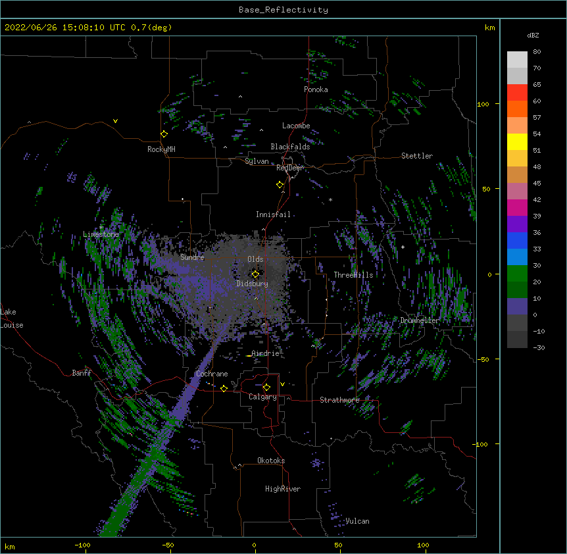Select the magenta 42-39 dBZ legend swatch

[x=517, y=207]
